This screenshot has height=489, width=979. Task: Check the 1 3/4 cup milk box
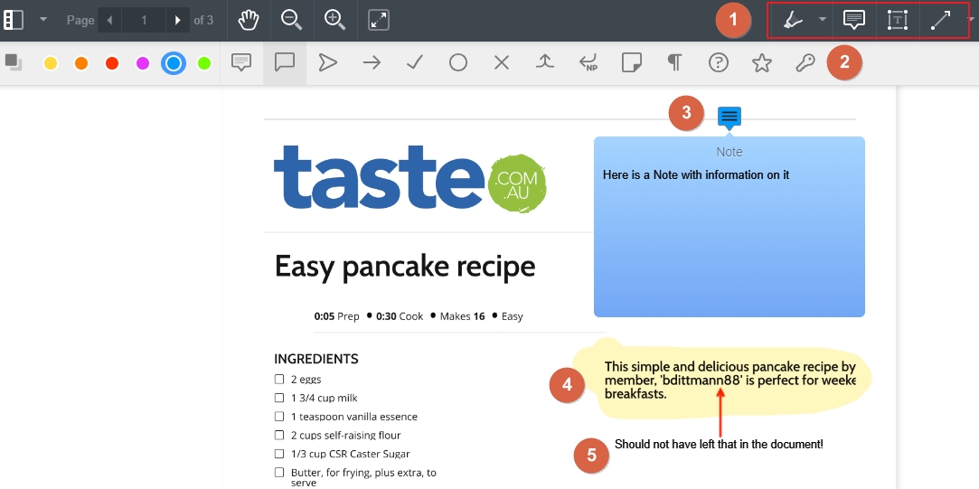click(x=279, y=398)
